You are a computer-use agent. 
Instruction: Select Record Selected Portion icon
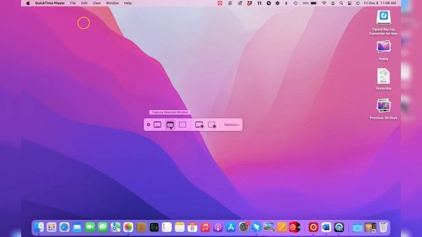coord(212,124)
